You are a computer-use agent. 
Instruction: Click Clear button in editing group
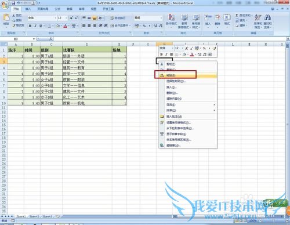point(241,25)
